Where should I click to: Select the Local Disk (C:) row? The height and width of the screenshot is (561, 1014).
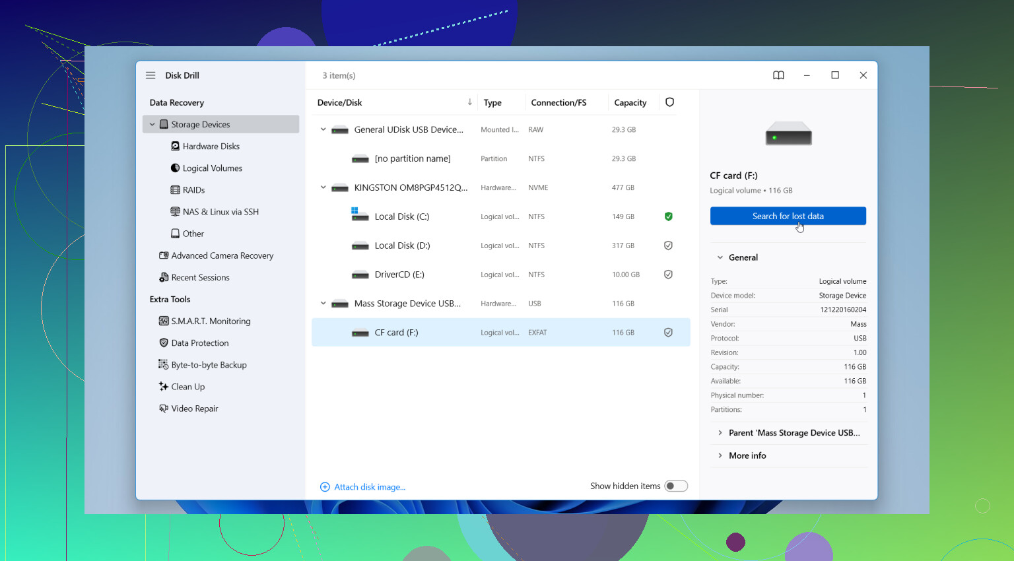501,216
